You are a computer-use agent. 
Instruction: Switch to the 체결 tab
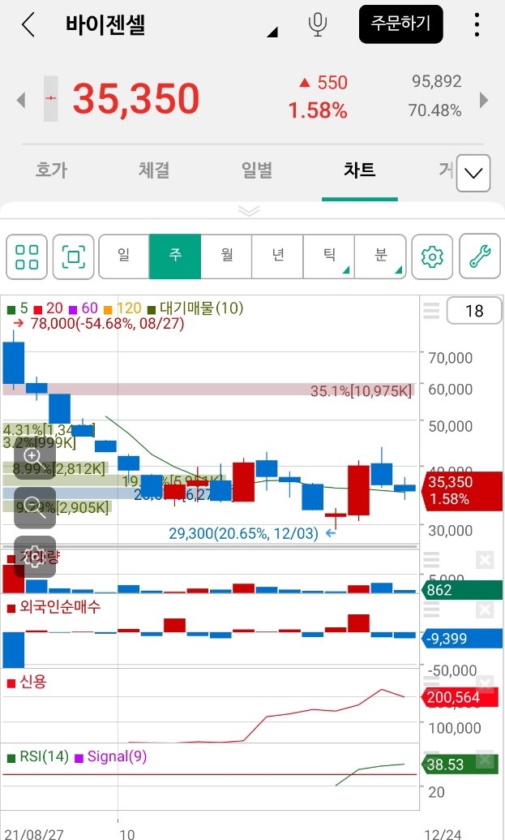(x=154, y=170)
